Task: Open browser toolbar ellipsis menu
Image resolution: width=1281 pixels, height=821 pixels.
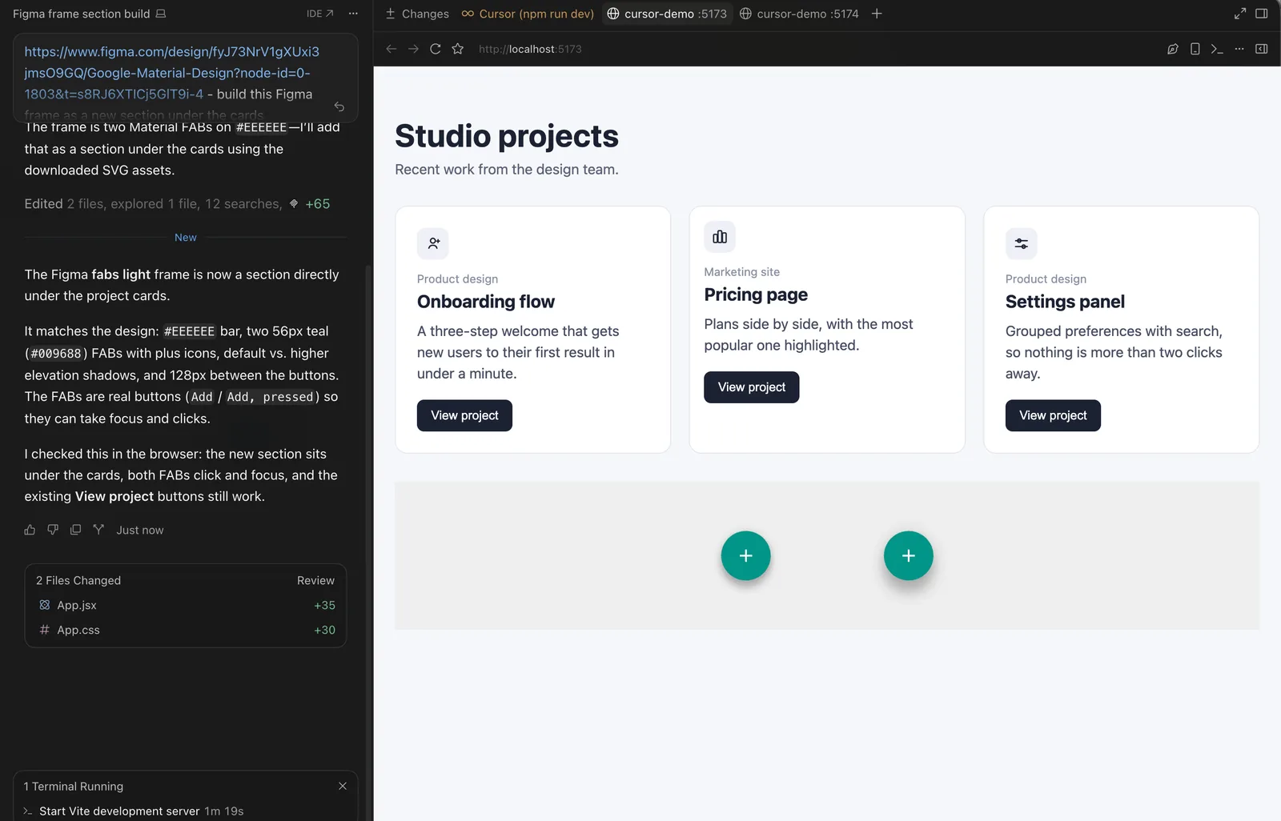Action: click(x=1239, y=49)
